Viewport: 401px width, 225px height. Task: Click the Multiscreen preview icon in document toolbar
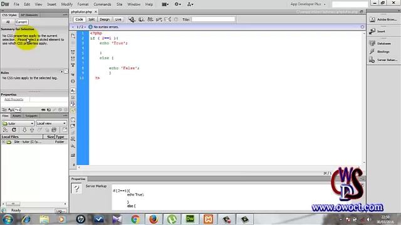pyautogui.click(x=132, y=19)
